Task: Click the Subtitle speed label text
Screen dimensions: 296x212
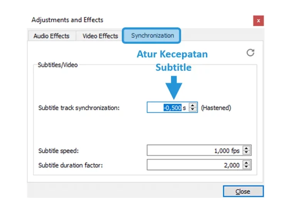Action: pyautogui.click(x=58, y=151)
